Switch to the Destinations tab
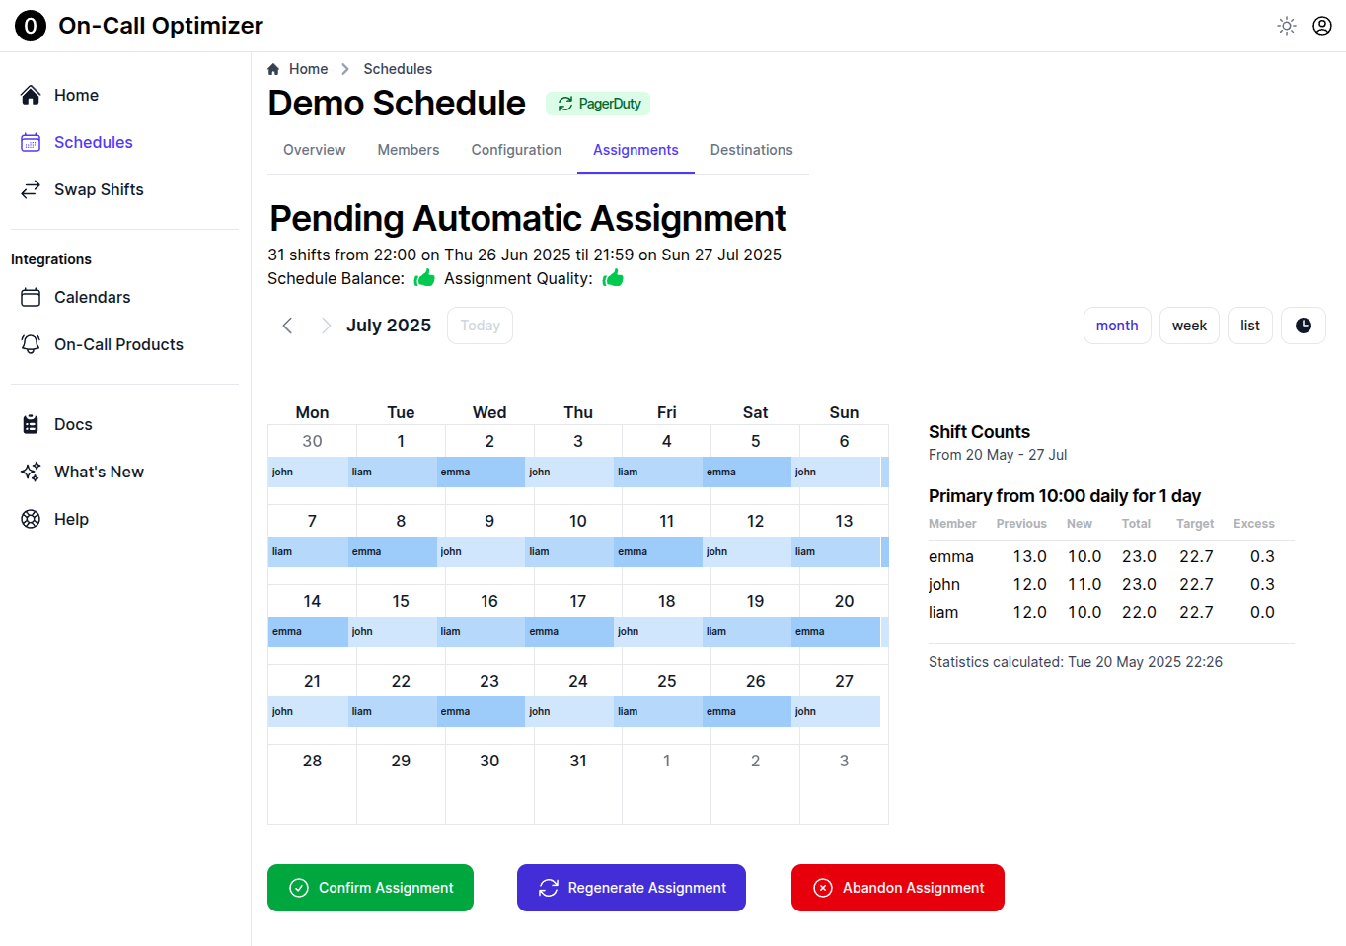 [751, 150]
